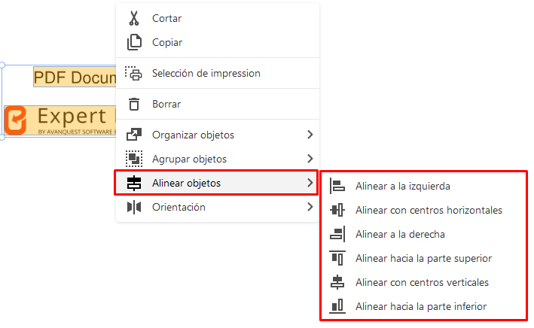Select the PDF Document text object

[75, 77]
